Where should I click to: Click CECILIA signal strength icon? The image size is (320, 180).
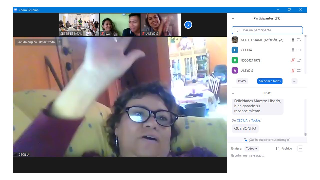coord(15,155)
